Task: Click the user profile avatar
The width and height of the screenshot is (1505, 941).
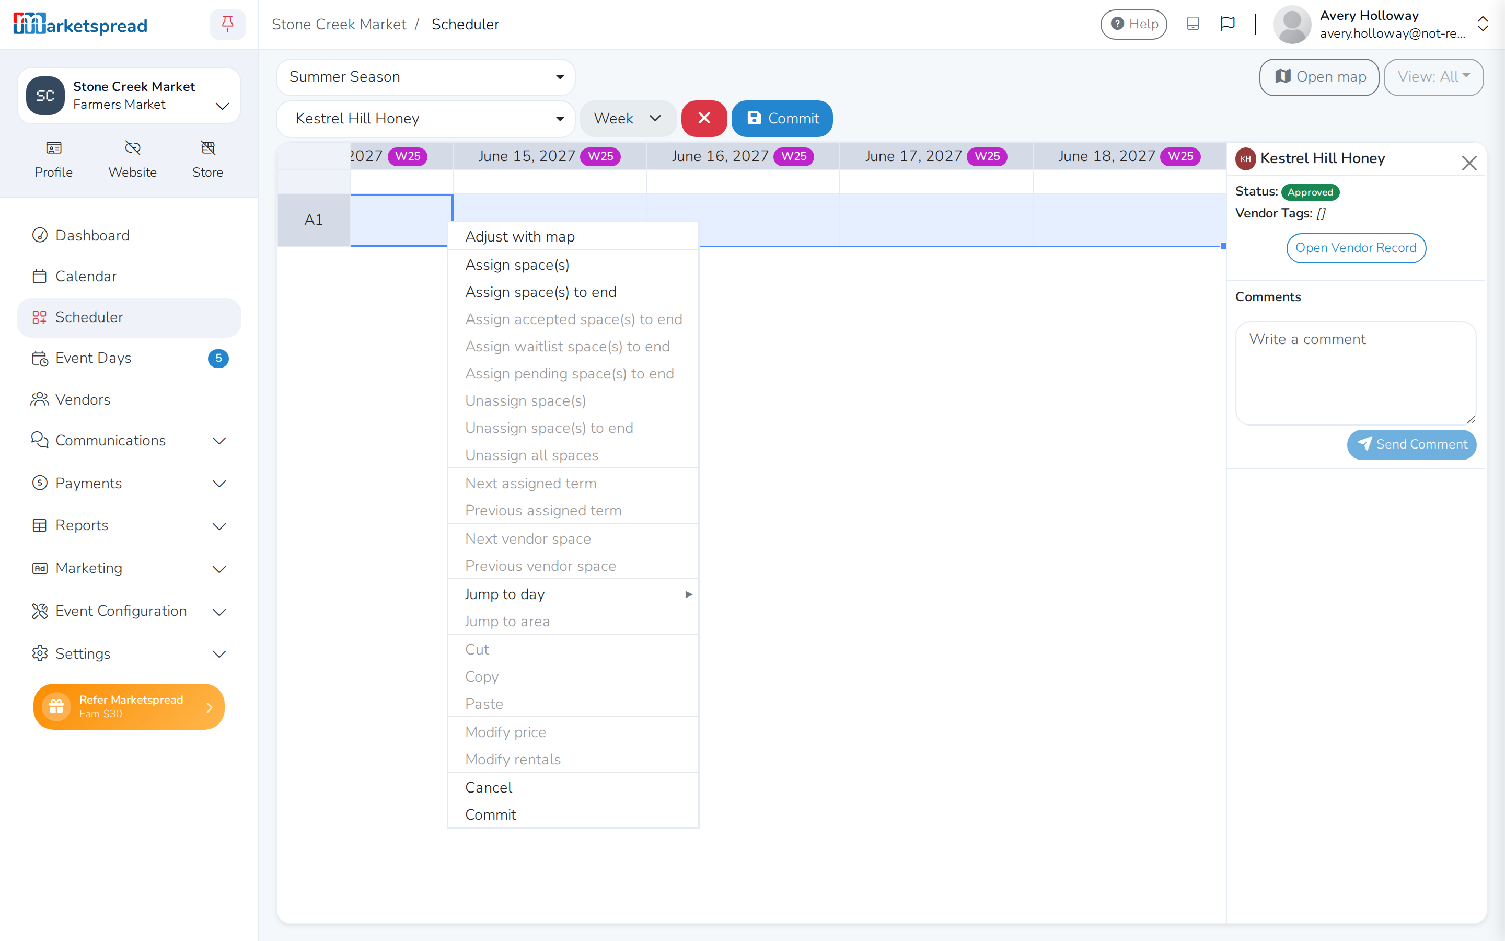Action: (1292, 24)
